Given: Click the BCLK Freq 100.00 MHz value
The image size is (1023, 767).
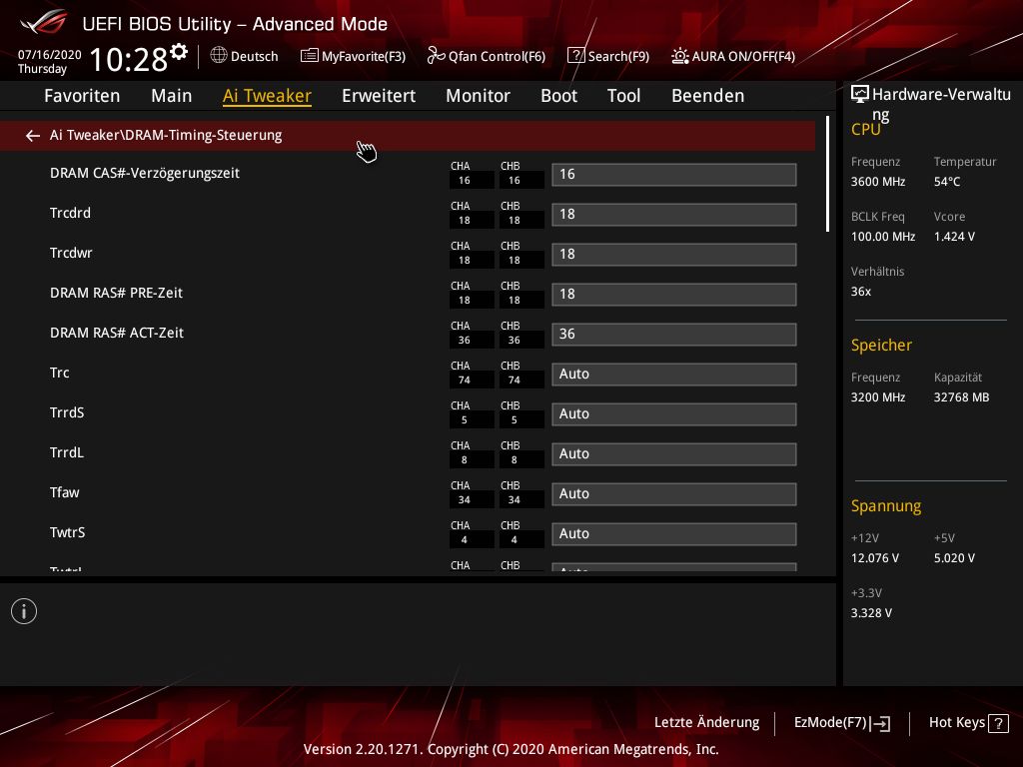Looking at the screenshot, I should 883,237.
